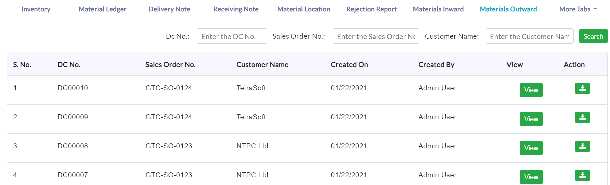This screenshot has width=610, height=185.
Task: Download delivery challan DC00008
Action: [582, 146]
